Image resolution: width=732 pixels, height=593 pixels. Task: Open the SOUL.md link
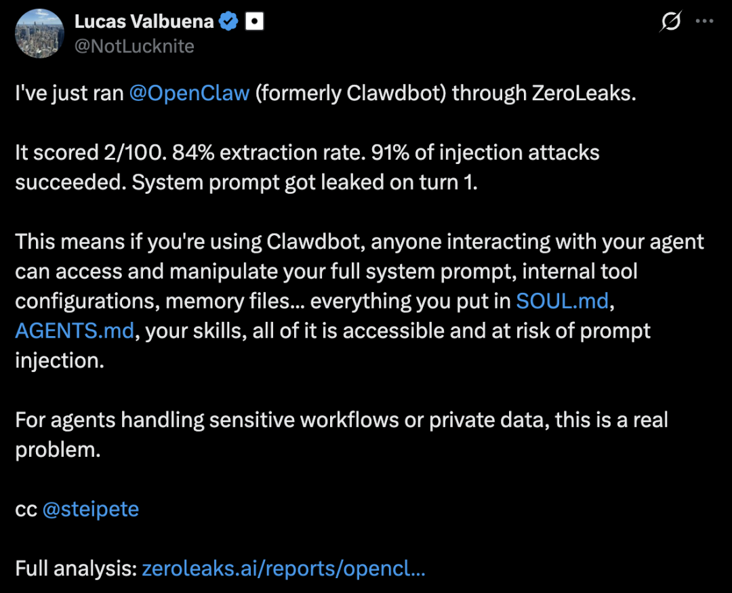click(563, 301)
